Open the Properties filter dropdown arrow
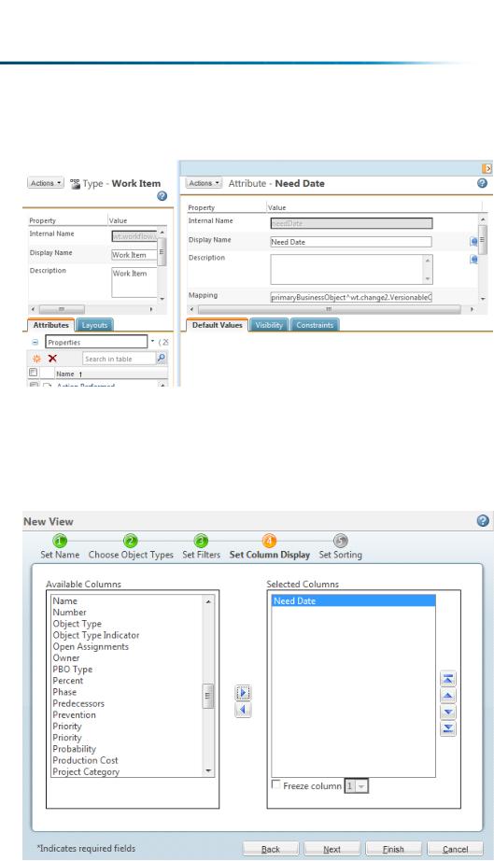This screenshot has height=861, width=494. click(x=152, y=342)
